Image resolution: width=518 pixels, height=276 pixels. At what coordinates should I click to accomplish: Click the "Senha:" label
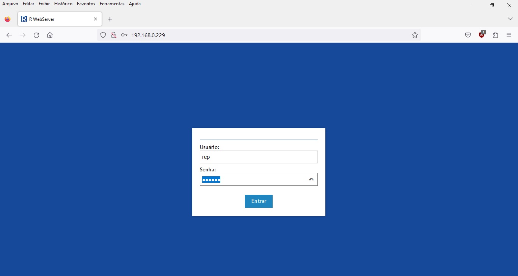pyautogui.click(x=208, y=169)
